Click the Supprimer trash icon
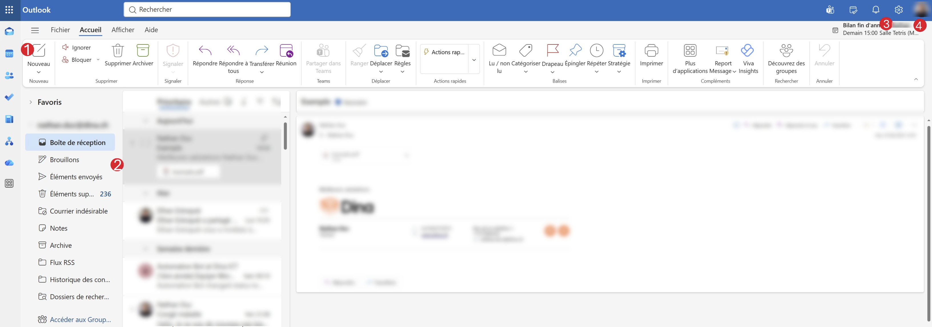 pyautogui.click(x=118, y=50)
